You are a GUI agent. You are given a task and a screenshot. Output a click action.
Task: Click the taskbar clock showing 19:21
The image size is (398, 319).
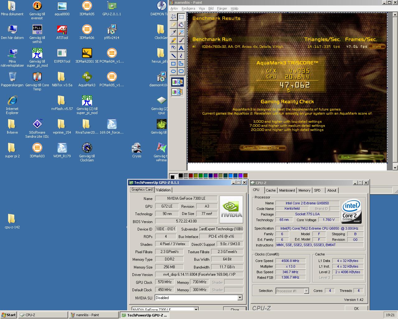point(390,315)
